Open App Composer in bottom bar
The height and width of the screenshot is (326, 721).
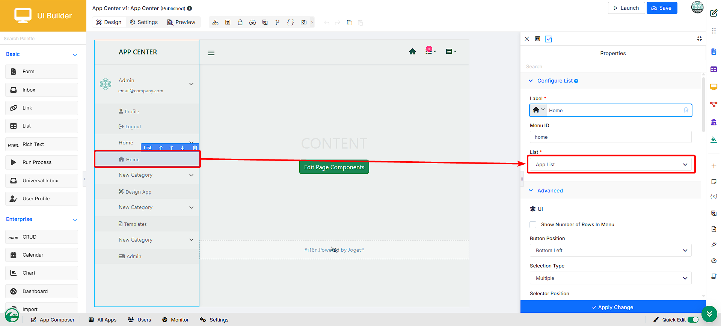(x=53, y=320)
